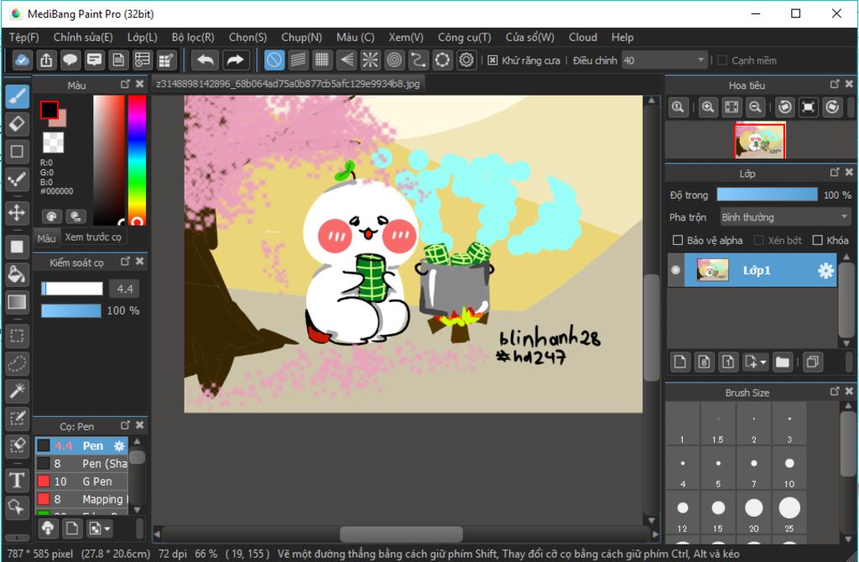This screenshot has width=859, height=562.
Task: Open the Lớp1 layer settings gear
Action: 825,270
